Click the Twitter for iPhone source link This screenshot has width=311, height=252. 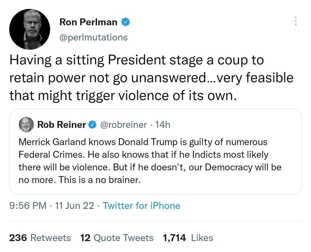coord(142,206)
